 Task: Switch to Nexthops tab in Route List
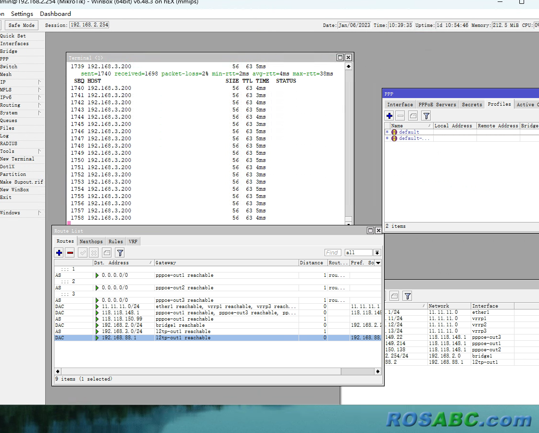(91, 242)
